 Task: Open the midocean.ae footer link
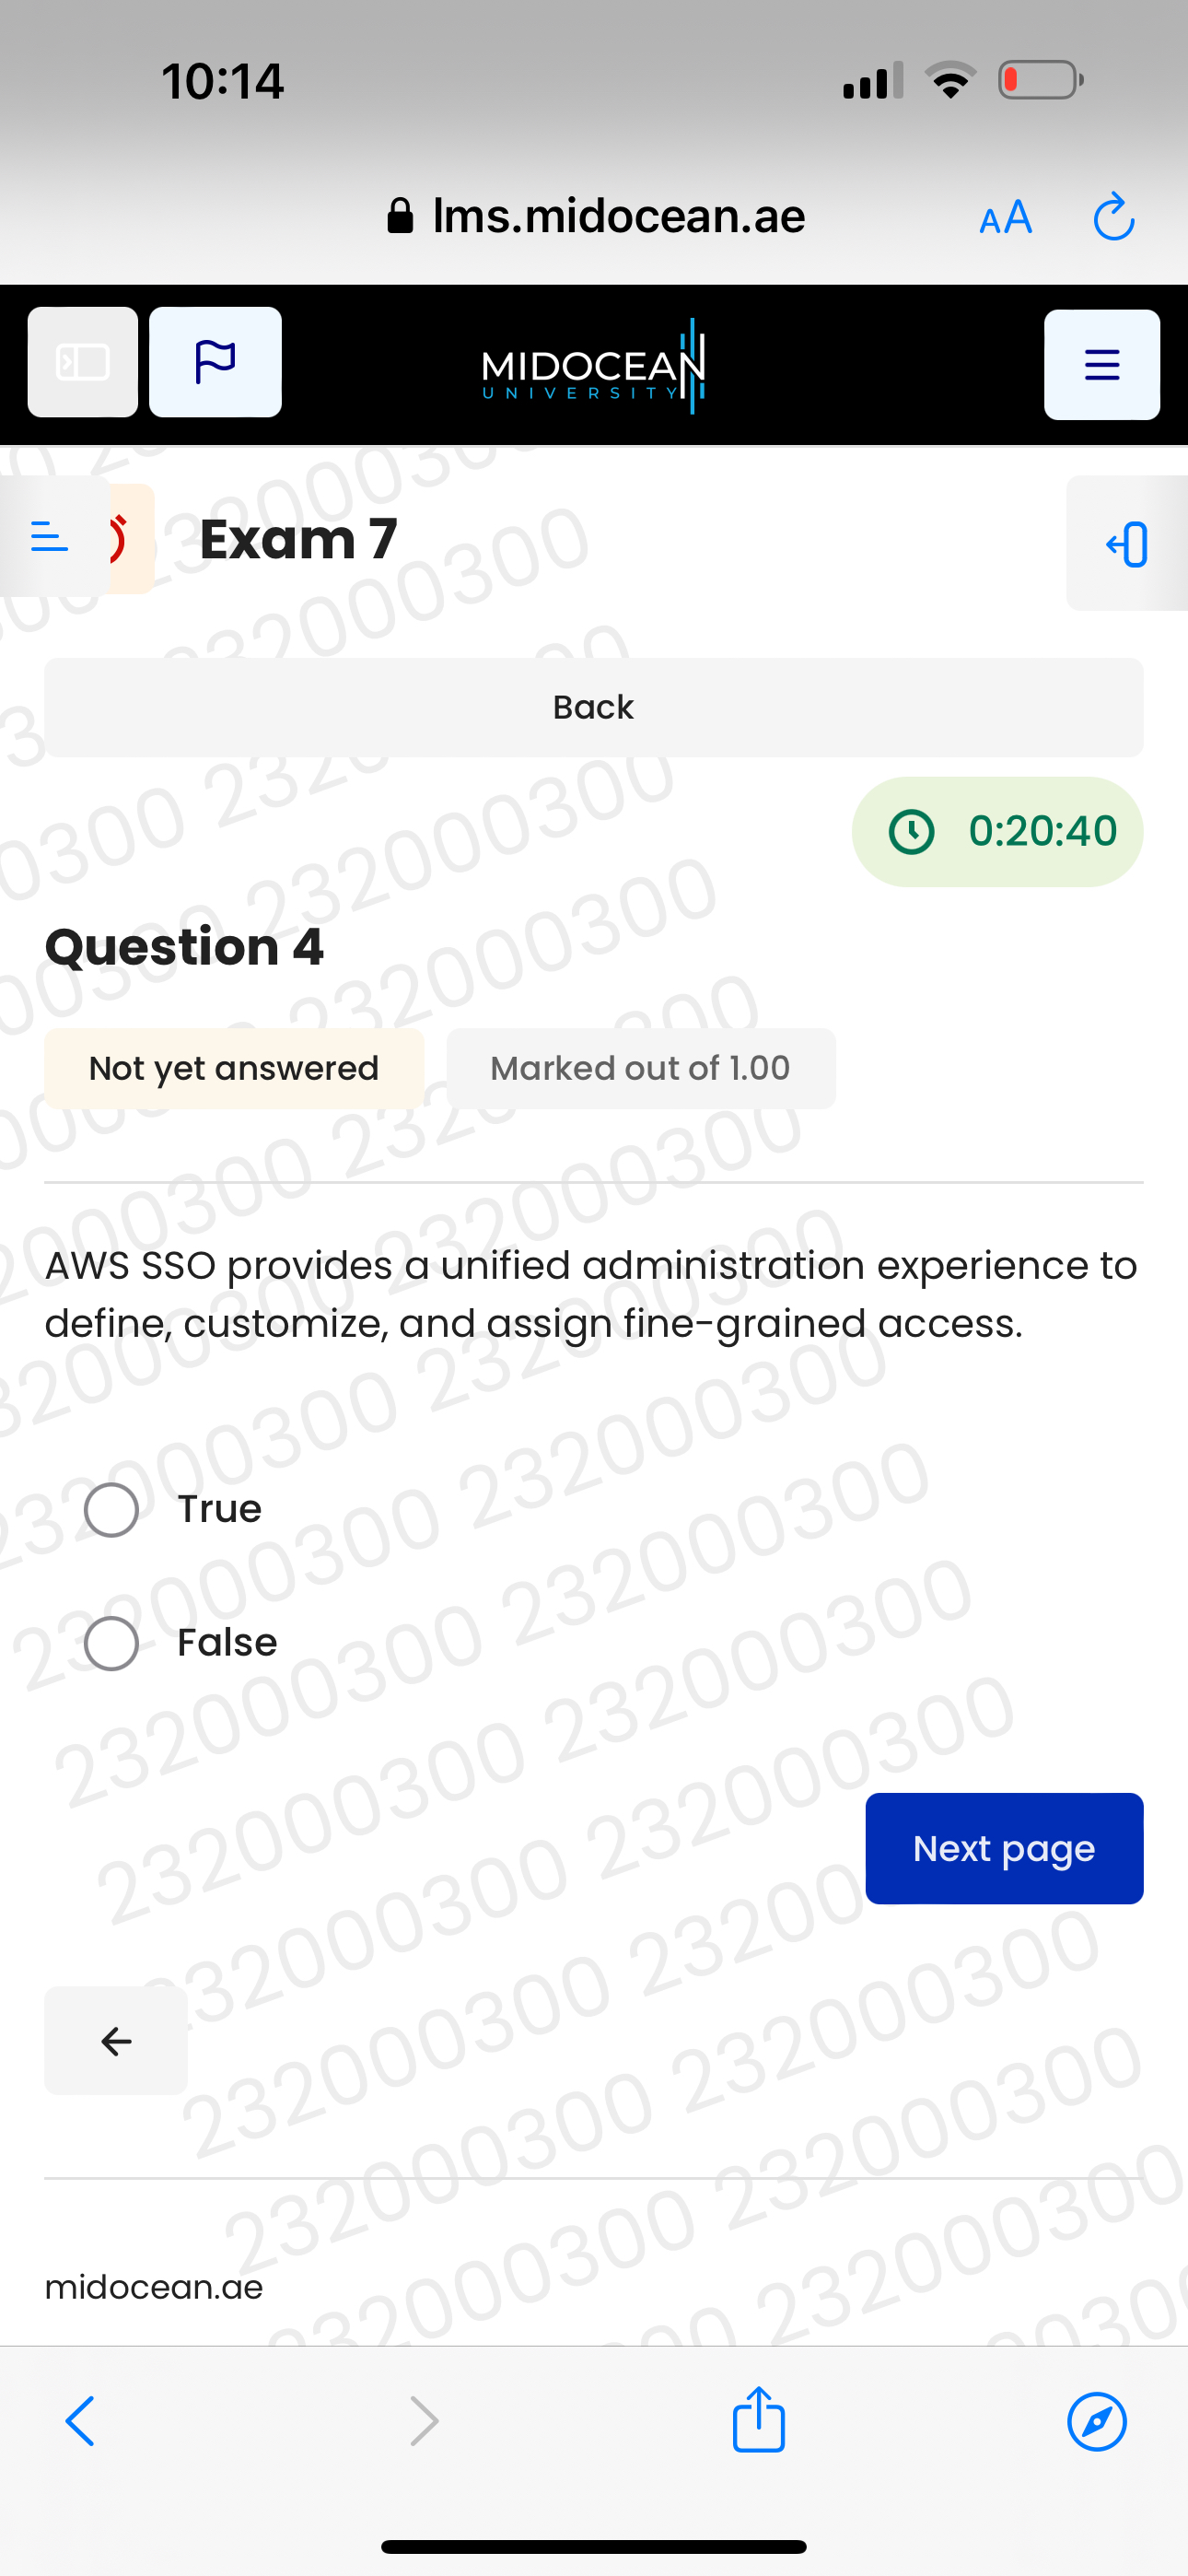point(154,2287)
